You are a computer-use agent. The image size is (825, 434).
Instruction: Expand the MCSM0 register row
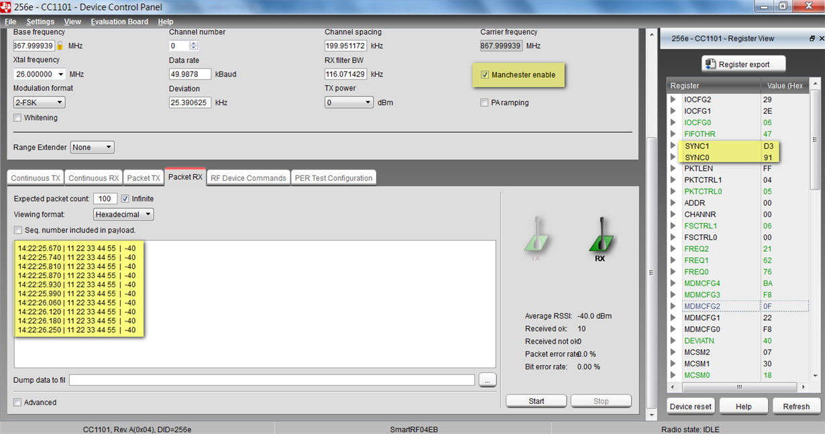[x=673, y=375]
